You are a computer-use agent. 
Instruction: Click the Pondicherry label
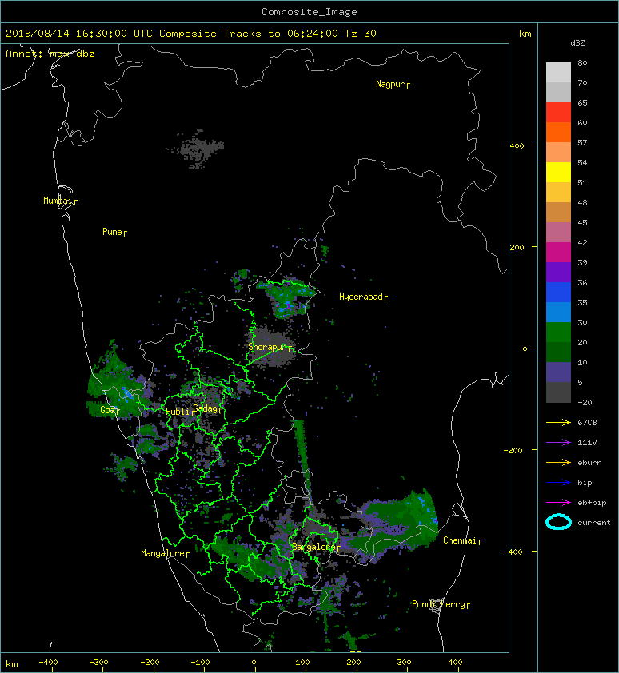click(x=438, y=604)
